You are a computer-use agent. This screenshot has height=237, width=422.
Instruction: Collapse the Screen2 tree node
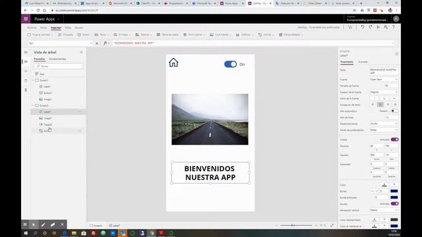click(x=34, y=105)
